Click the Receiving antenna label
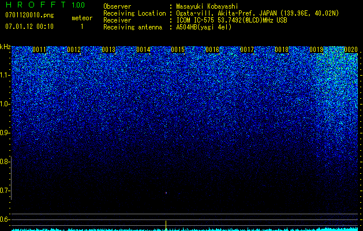Image resolution: width=363 pixels, height=231 pixels. [x=133, y=27]
